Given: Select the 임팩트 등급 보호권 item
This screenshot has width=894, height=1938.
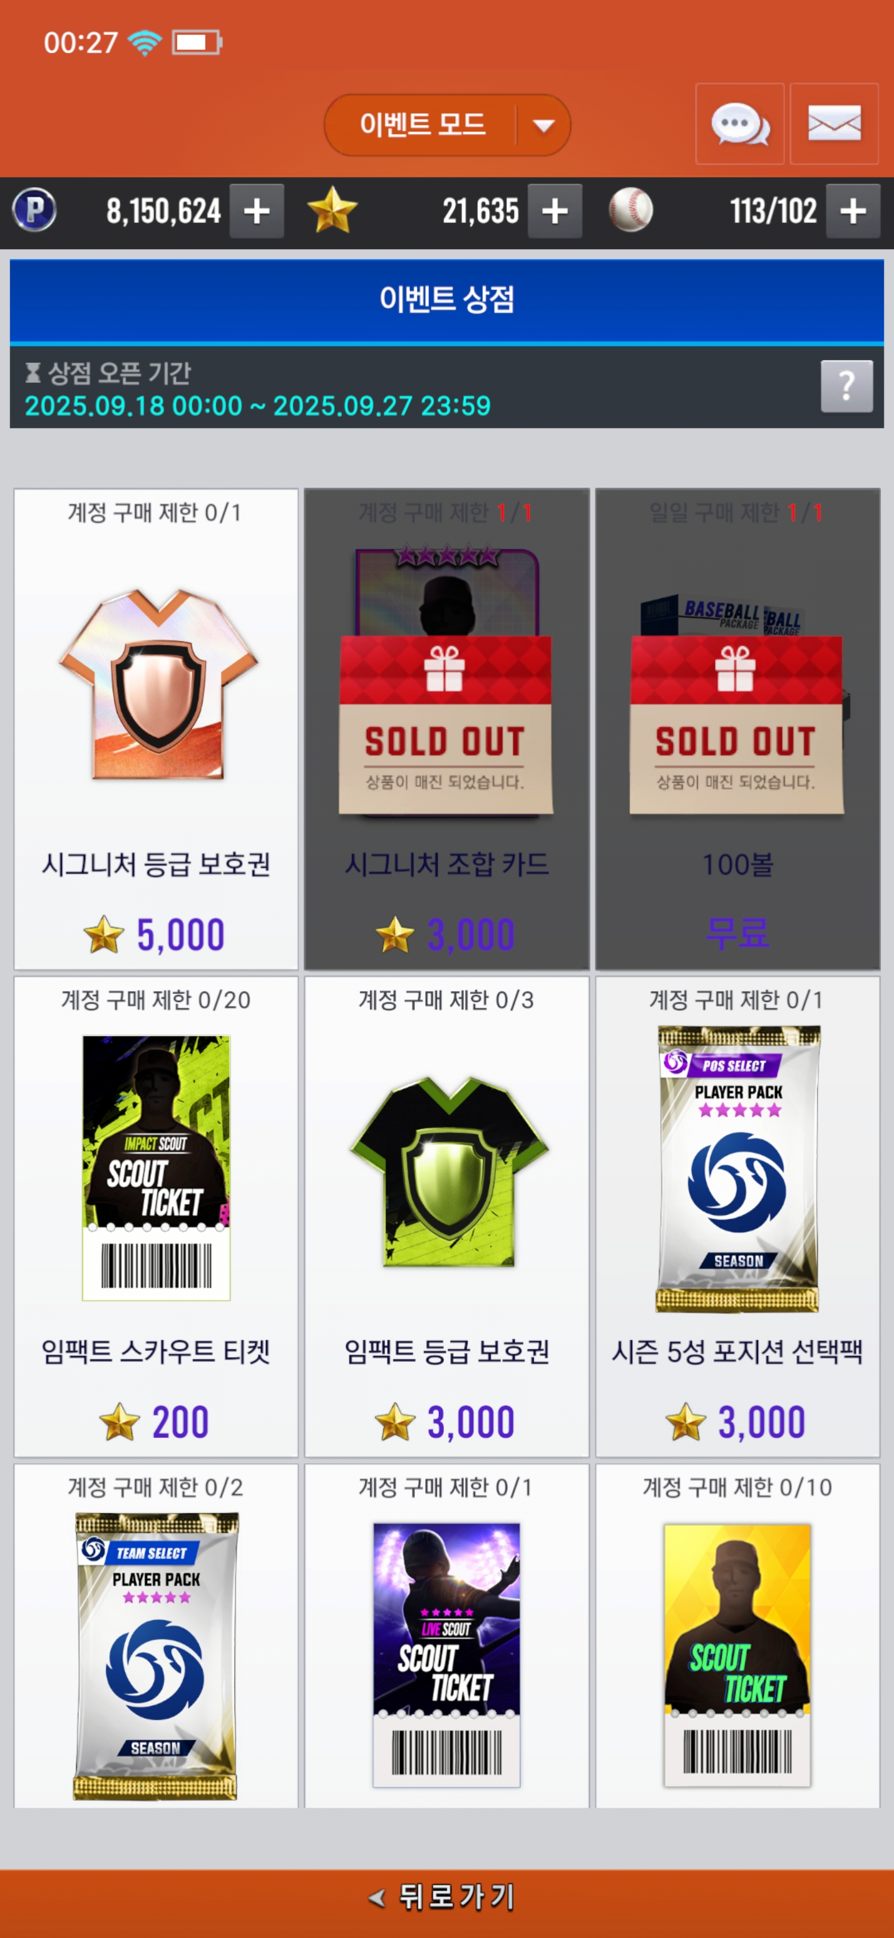Looking at the screenshot, I should pyautogui.click(x=446, y=1216).
